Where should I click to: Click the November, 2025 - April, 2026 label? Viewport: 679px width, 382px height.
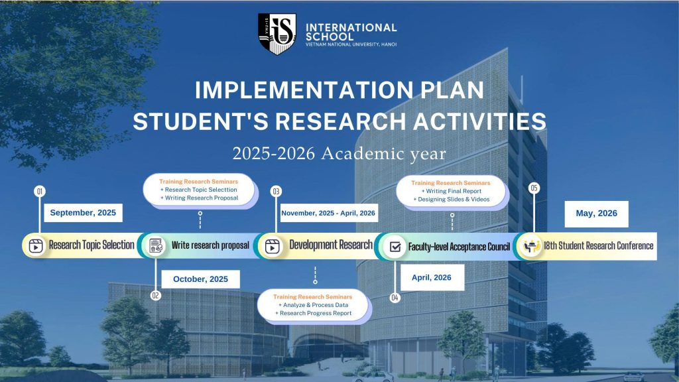[x=328, y=214]
